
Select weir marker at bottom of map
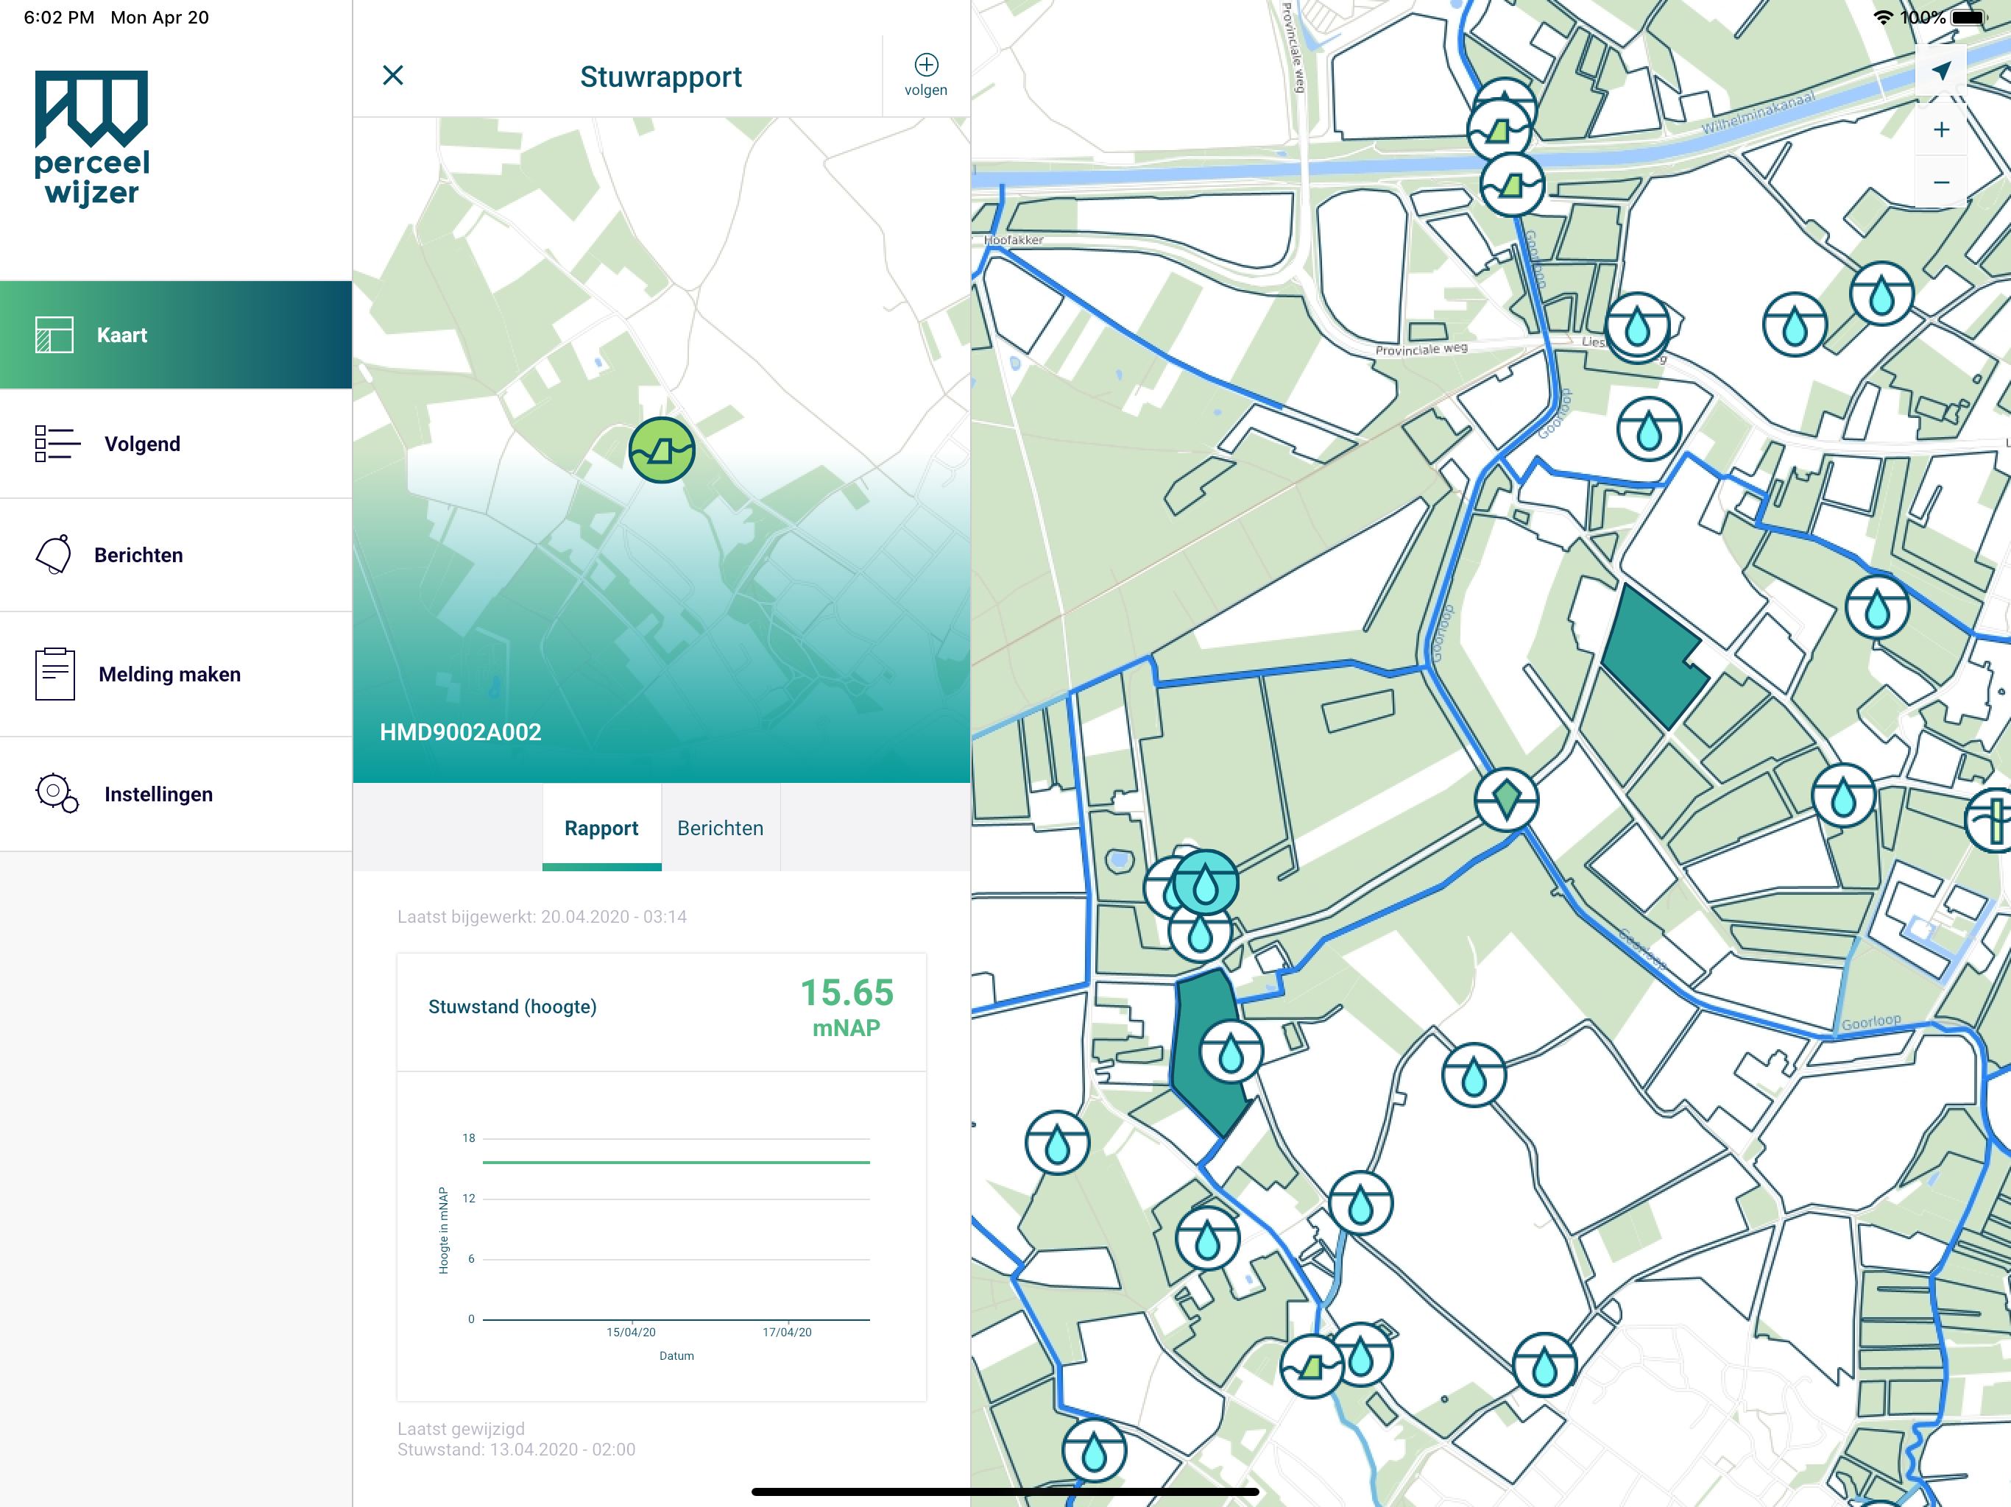pyautogui.click(x=1311, y=1366)
